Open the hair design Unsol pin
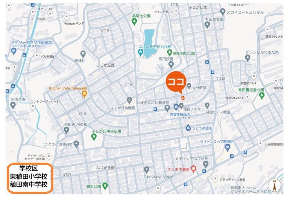Viewport: 288px width, 200px height. [147, 170]
